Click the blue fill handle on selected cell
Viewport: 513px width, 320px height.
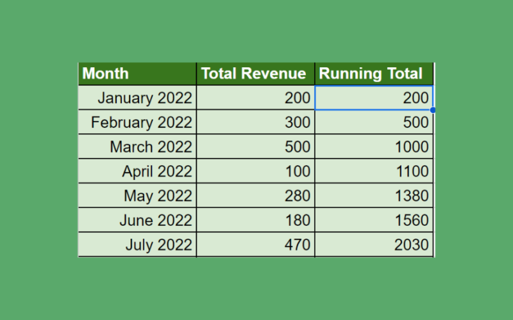433,110
